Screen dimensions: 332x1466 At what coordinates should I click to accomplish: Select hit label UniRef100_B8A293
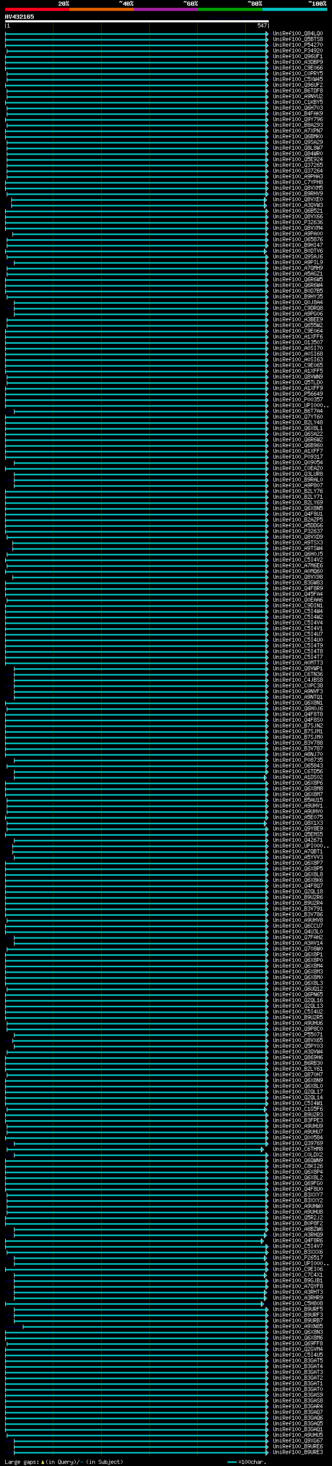(297, 125)
